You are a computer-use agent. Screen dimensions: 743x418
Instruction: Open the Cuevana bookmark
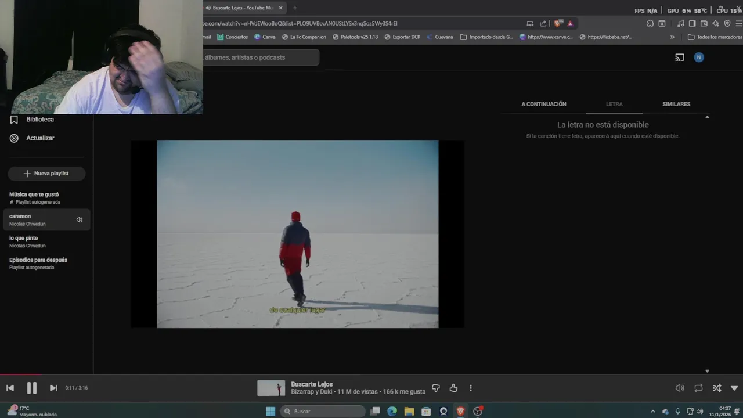coord(439,37)
